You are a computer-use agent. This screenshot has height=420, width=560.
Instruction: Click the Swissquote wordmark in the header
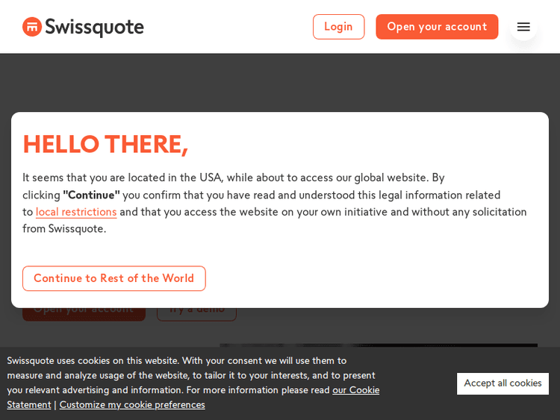click(x=94, y=28)
